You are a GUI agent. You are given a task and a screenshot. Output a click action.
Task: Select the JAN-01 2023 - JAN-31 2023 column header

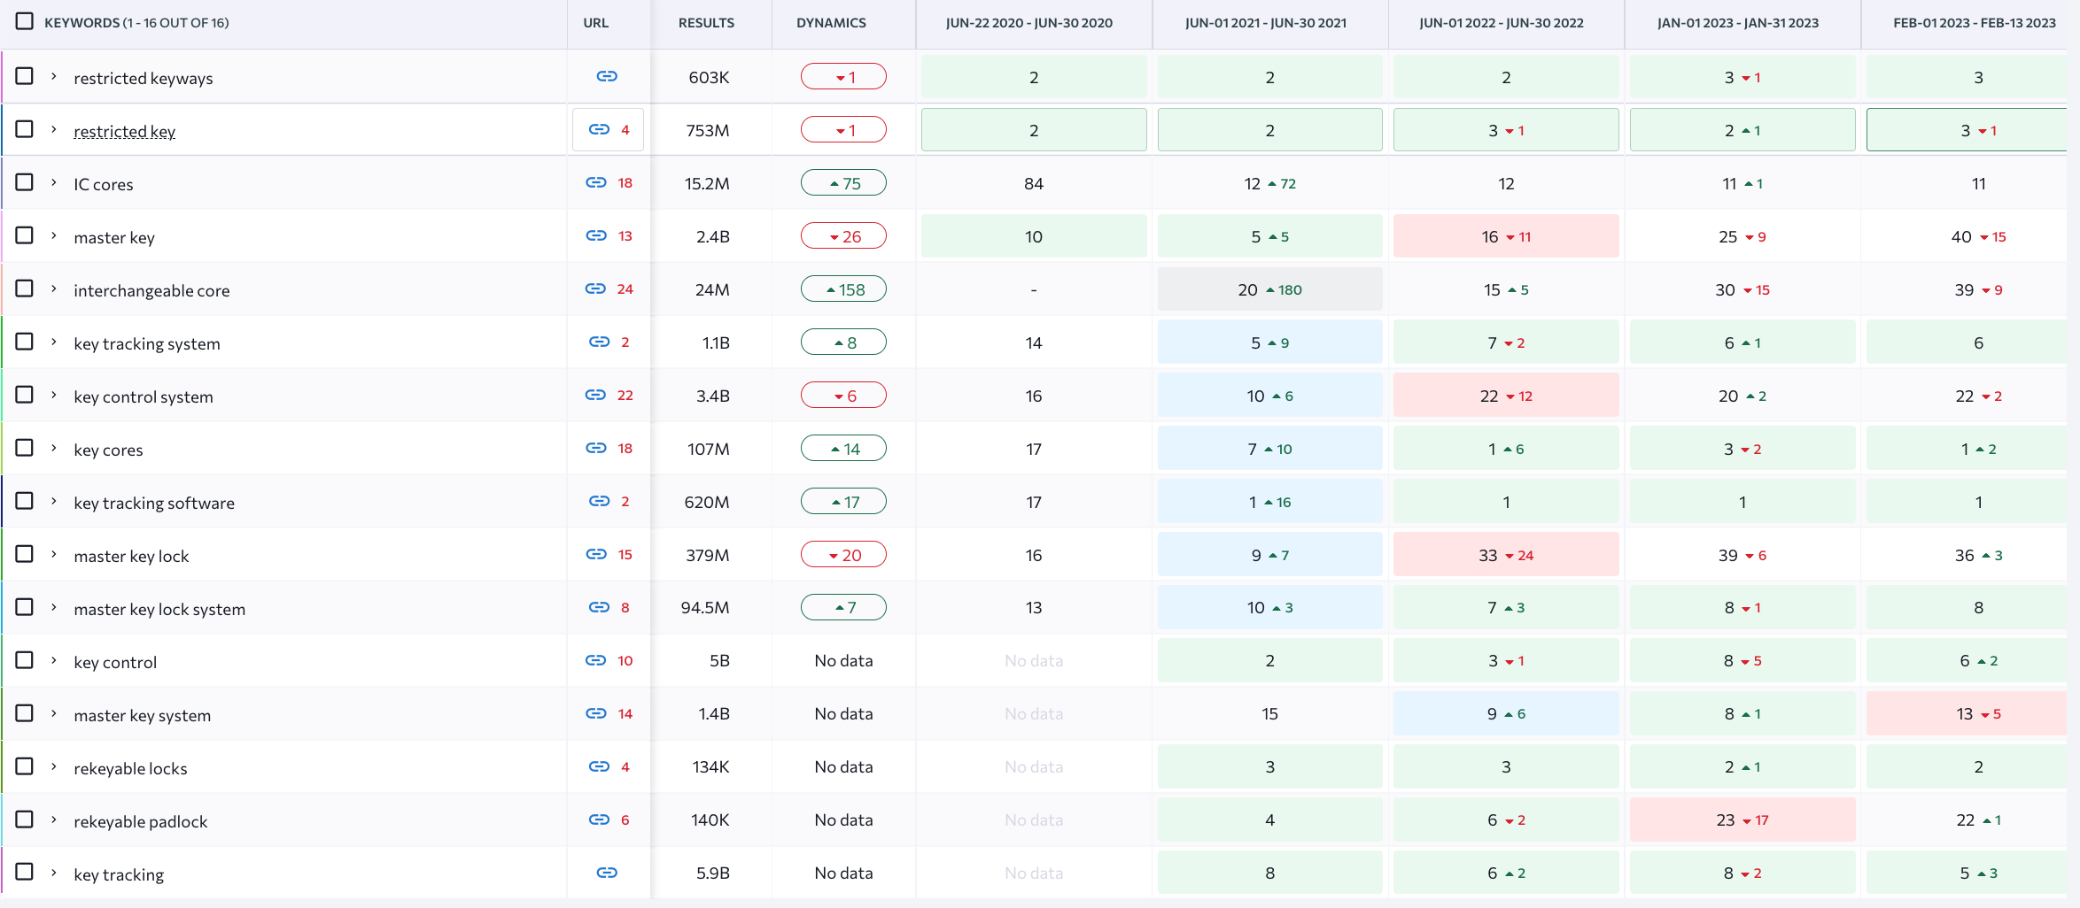coord(1738,23)
